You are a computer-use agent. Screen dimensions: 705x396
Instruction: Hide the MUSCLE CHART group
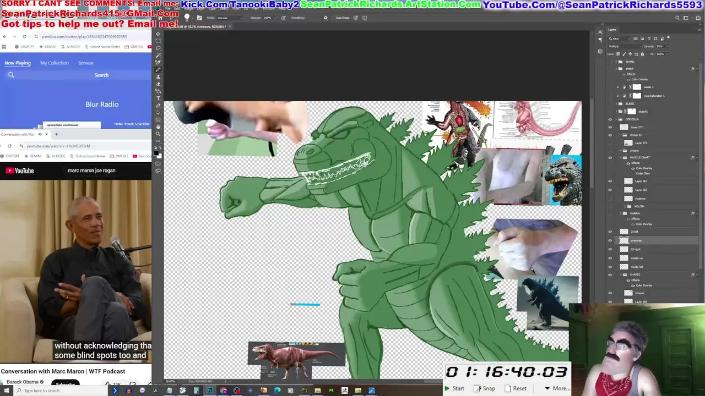tap(610, 158)
